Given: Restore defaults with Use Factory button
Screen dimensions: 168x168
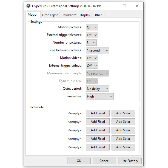Looking at the screenshot, I should coord(130,161).
